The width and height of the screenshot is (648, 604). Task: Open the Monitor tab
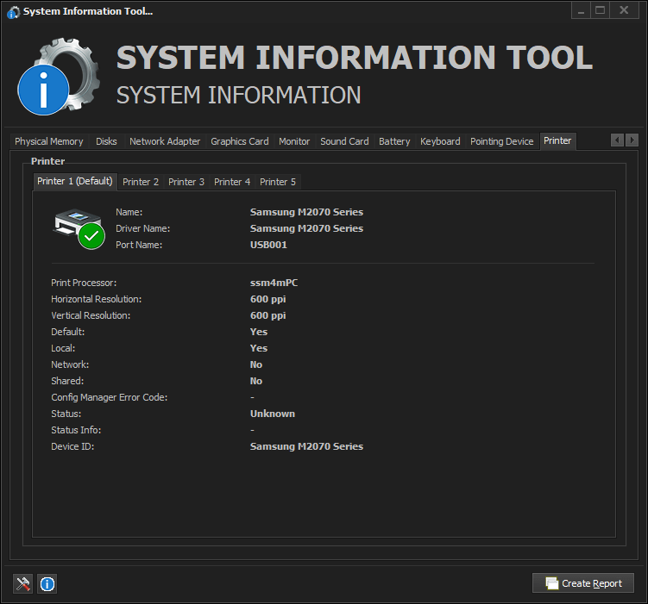(294, 141)
